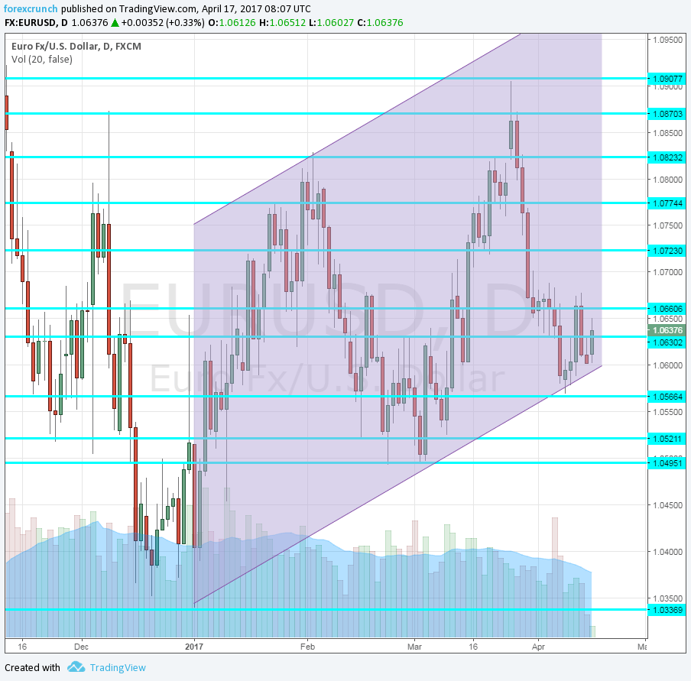
Task: Select the 1.05664 support level label
Action: click(x=667, y=397)
